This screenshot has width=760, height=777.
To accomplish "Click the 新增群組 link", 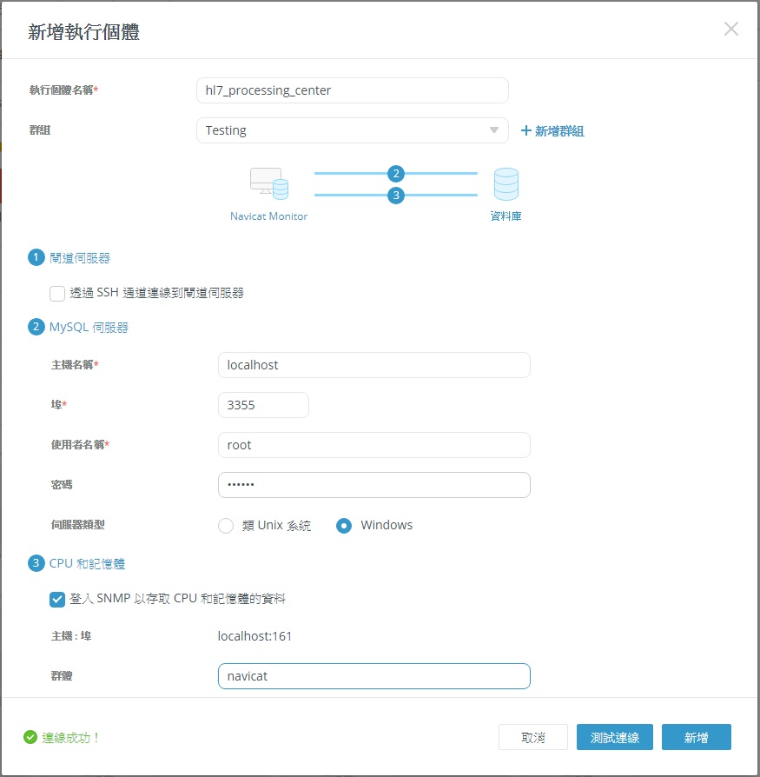I will pyautogui.click(x=552, y=130).
